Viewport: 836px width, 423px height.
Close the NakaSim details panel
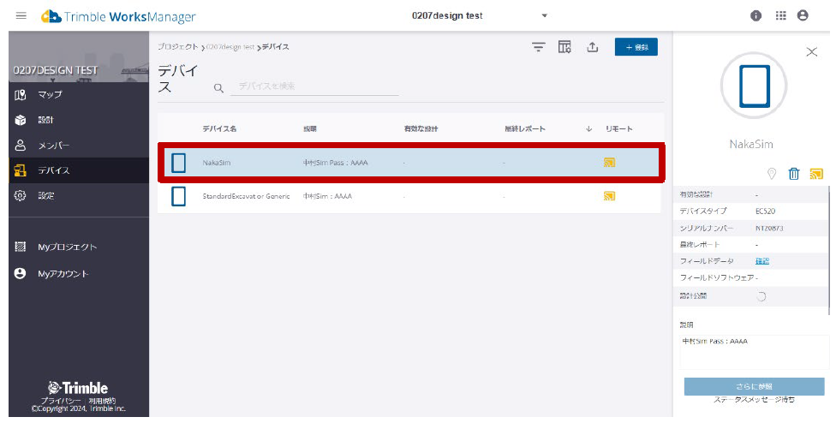[x=811, y=52]
